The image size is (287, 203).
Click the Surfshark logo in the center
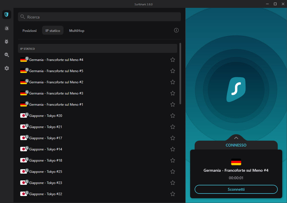[236, 89]
